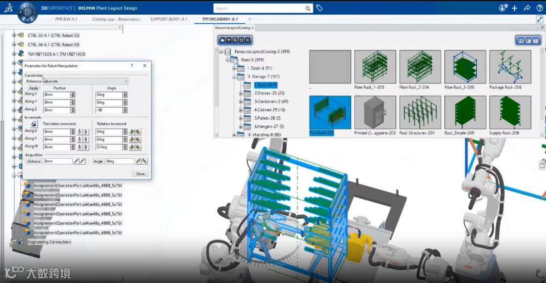The height and width of the screenshot is (283, 546).
Task: Click the second distance measure icon
Action: click(x=82, y=161)
